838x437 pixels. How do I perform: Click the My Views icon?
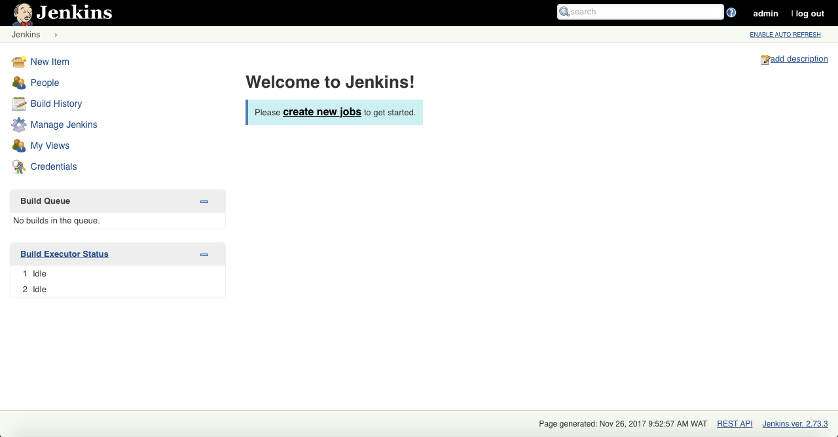(18, 145)
